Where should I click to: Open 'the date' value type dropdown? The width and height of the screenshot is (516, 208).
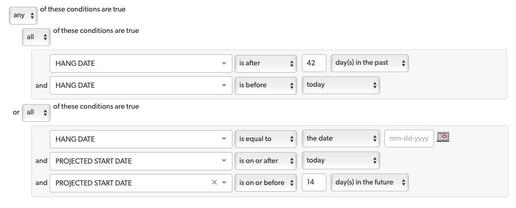tap(341, 138)
